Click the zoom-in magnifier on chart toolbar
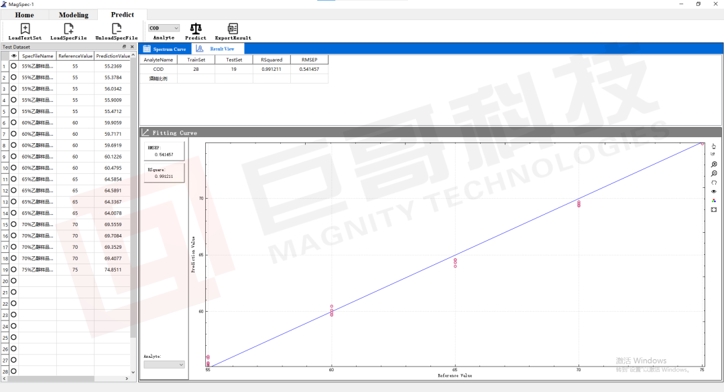Image resolution: width=724 pixels, height=392 pixels. [x=714, y=165]
